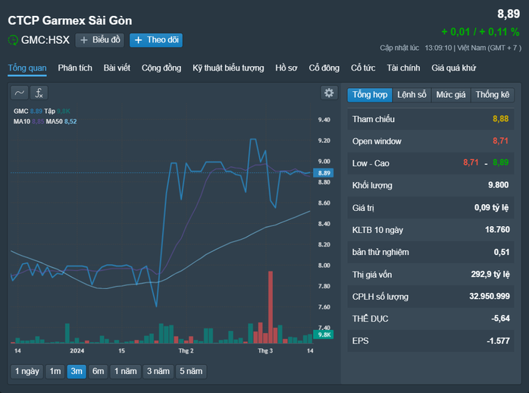The image size is (529, 393).
Task: Click the Theo dõi follow button
Action: coord(156,40)
